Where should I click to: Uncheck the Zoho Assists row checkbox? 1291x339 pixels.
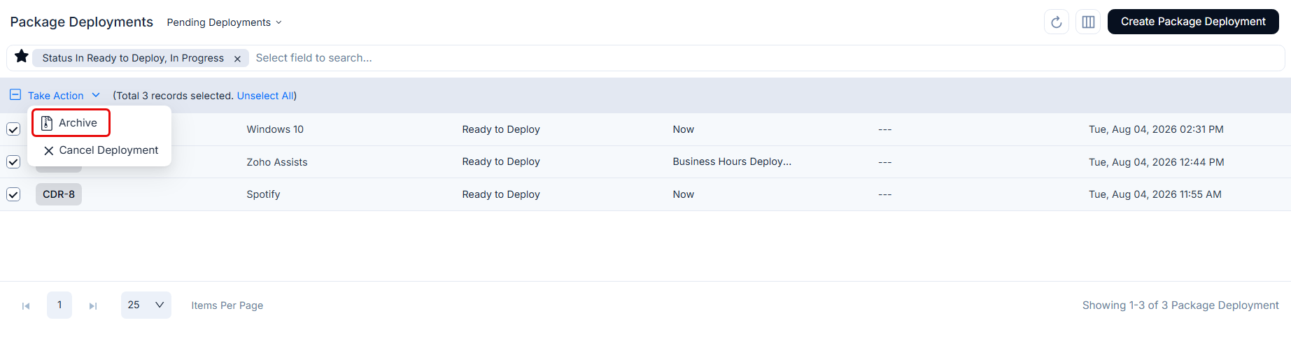tap(13, 161)
